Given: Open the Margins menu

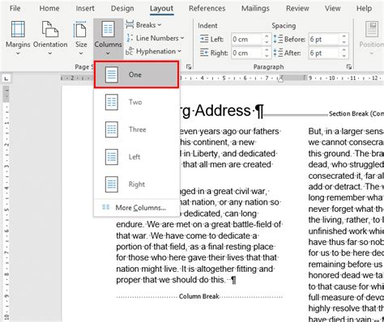Looking at the screenshot, I should 18,38.
